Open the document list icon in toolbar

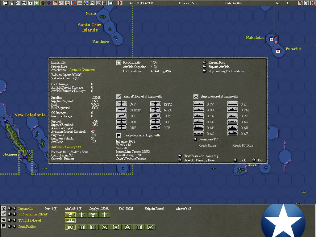click(12, 3)
